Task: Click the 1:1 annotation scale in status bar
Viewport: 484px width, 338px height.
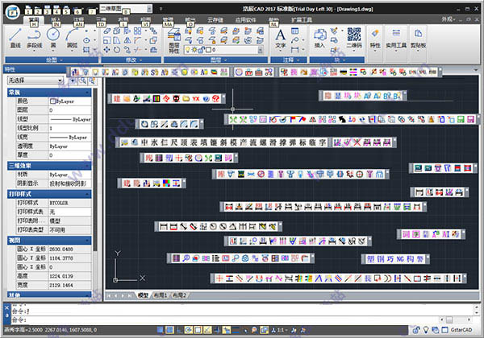Action: [280, 330]
